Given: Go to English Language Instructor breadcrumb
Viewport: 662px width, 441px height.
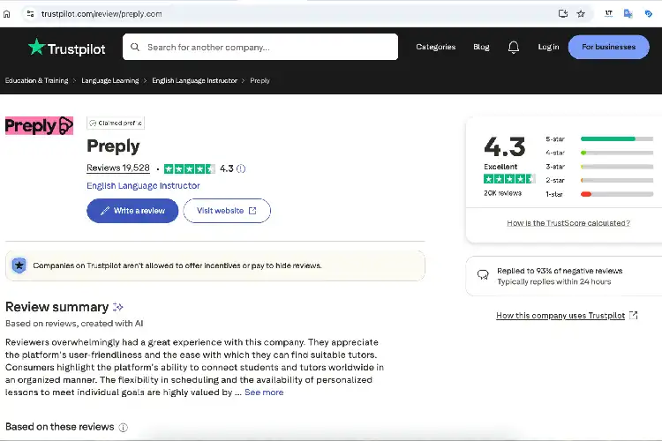Looking at the screenshot, I should click(x=195, y=80).
